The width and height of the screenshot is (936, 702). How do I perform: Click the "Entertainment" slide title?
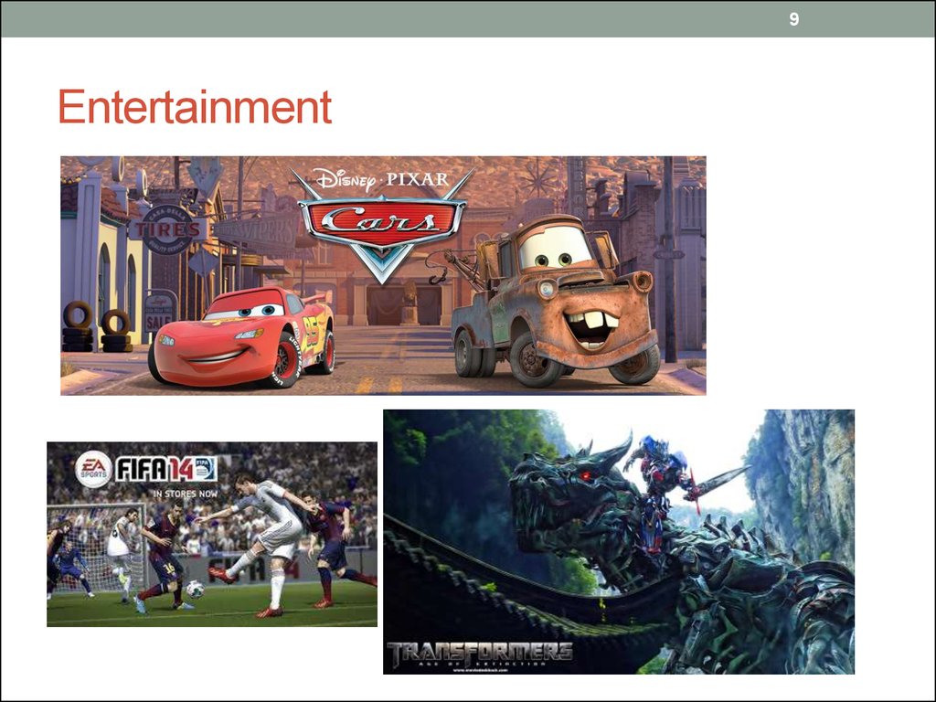(195, 107)
